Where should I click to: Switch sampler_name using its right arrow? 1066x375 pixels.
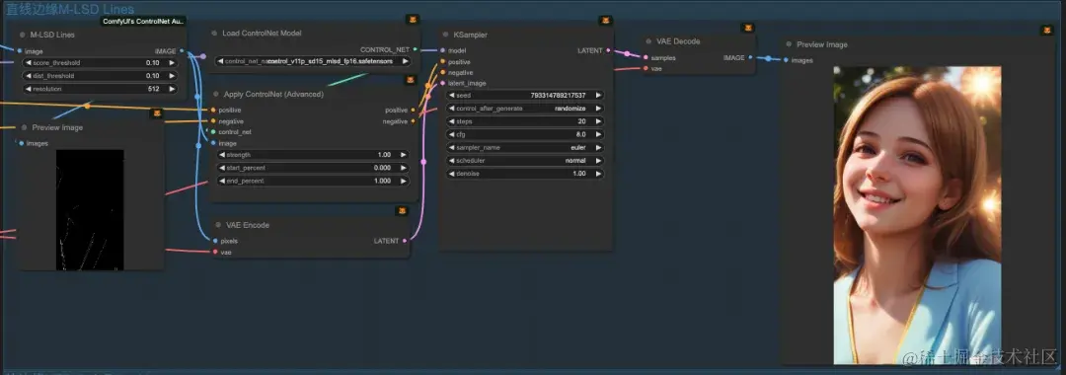[598, 147]
